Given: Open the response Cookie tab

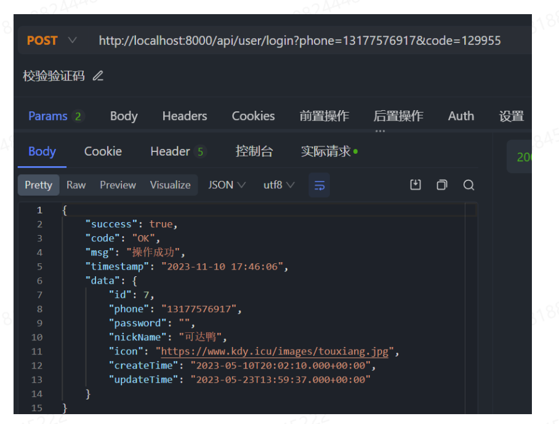Looking at the screenshot, I should (x=103, y=151).
